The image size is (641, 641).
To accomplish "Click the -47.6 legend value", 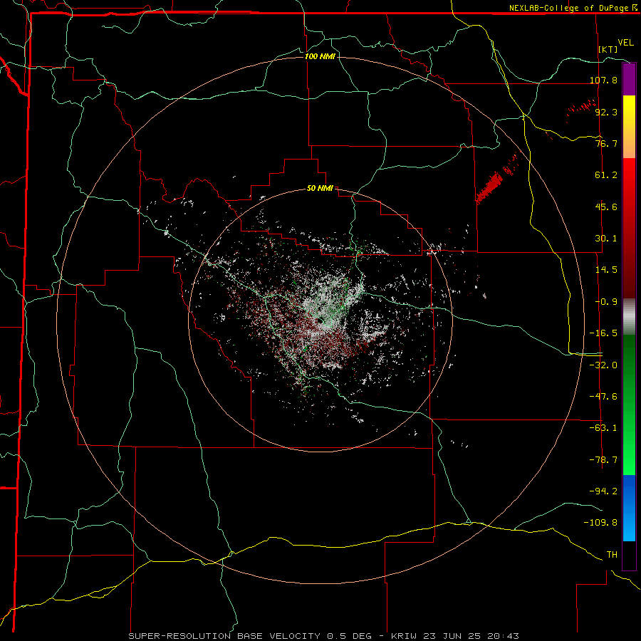I will click(603, 397).
